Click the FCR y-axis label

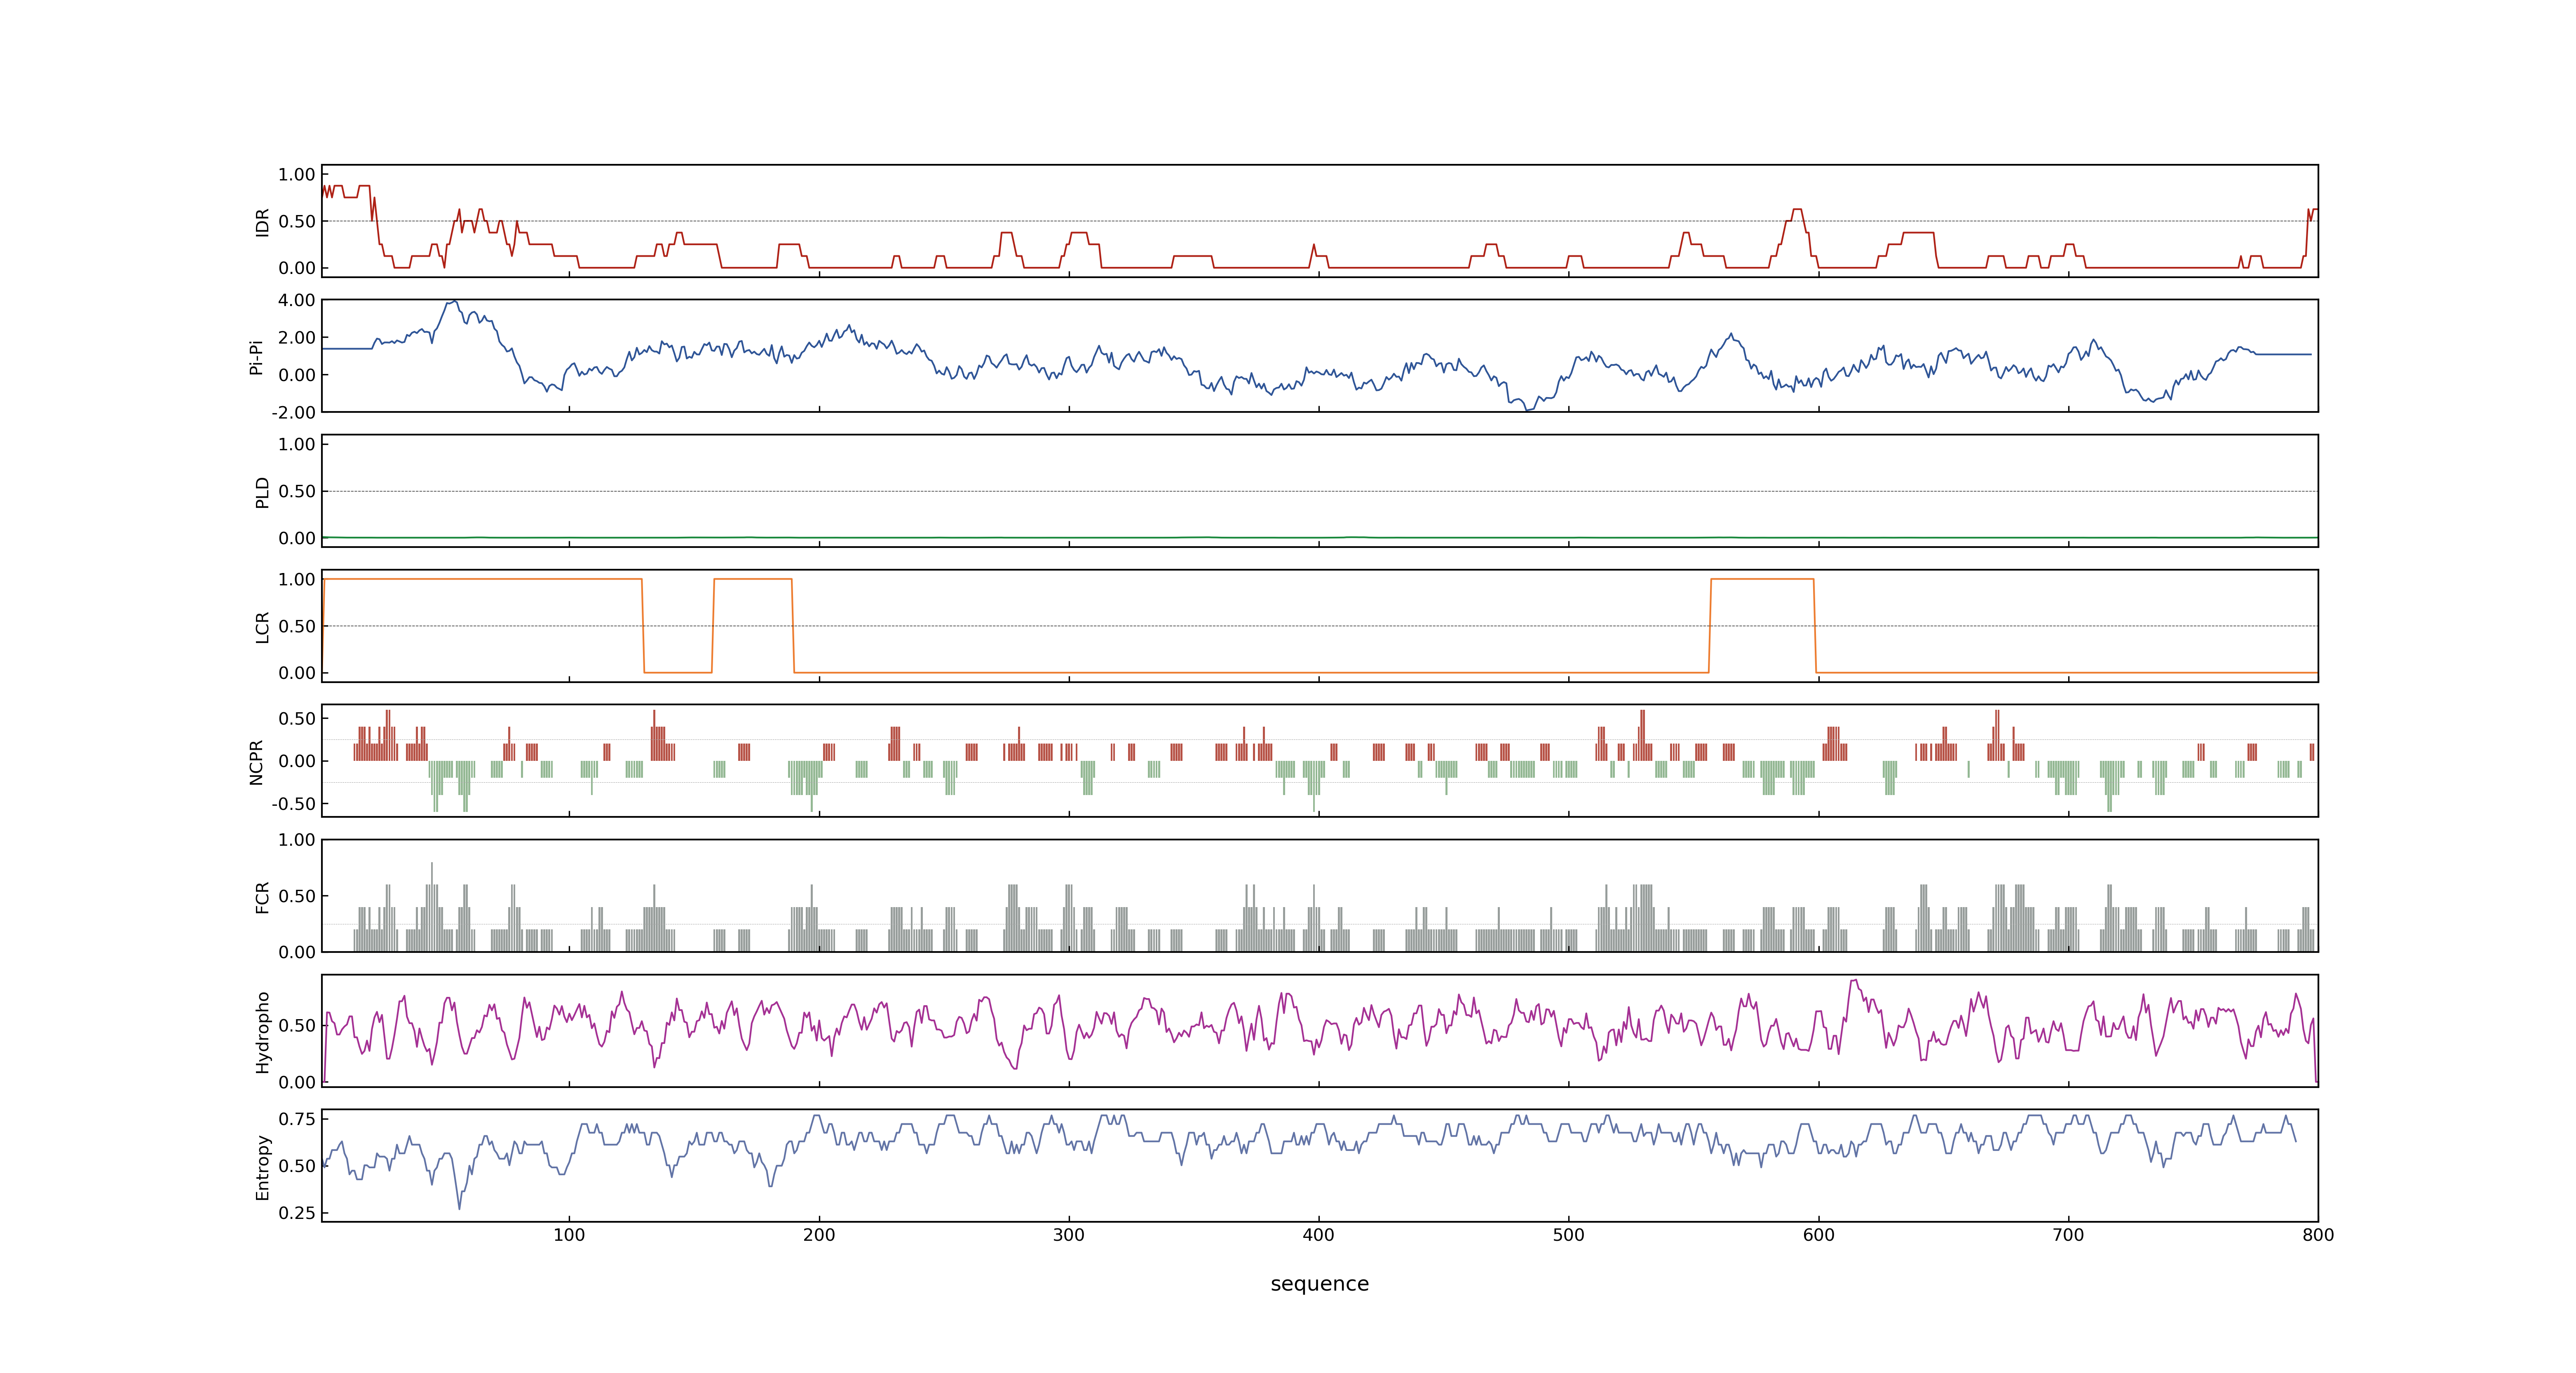(263, 896)
